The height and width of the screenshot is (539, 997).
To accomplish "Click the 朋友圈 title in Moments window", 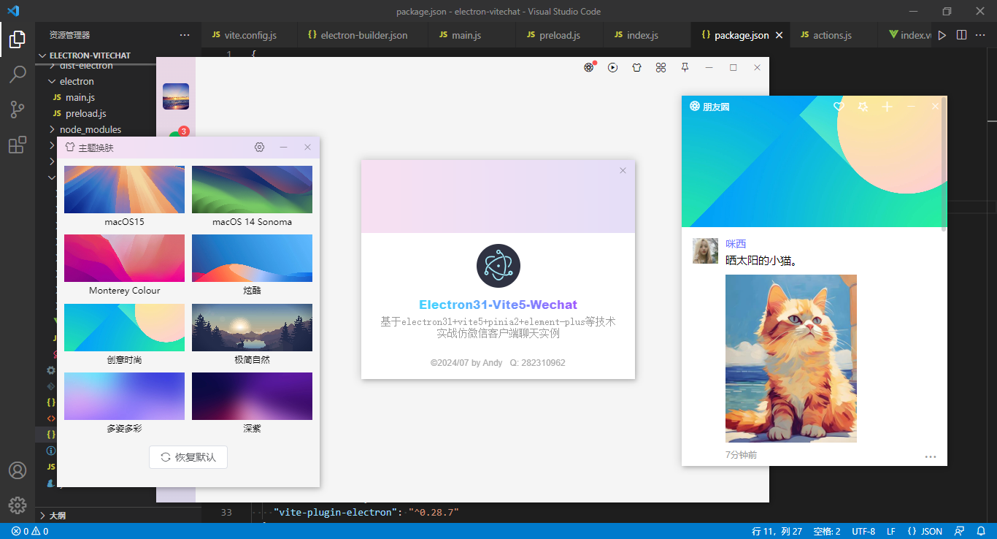I will [716, 107].
